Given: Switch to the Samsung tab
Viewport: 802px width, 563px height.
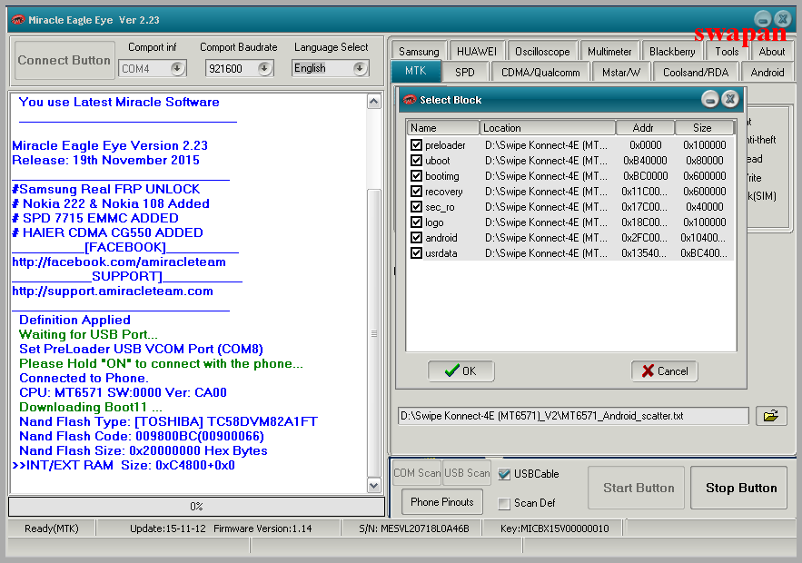Looking at the screenshot, I should (419, 51).
